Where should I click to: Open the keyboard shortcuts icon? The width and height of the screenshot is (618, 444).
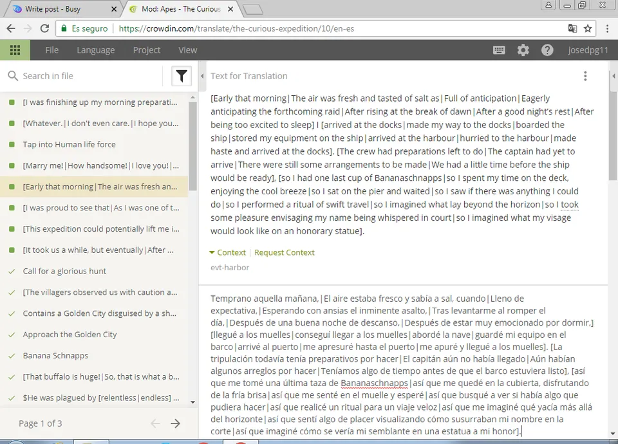(x=499, y=50)
